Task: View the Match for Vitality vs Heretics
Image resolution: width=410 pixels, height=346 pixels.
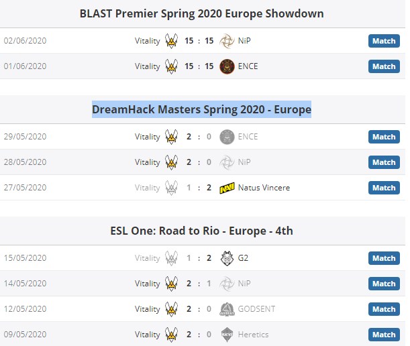Action: pyautogui.click(x=384, y=335)
